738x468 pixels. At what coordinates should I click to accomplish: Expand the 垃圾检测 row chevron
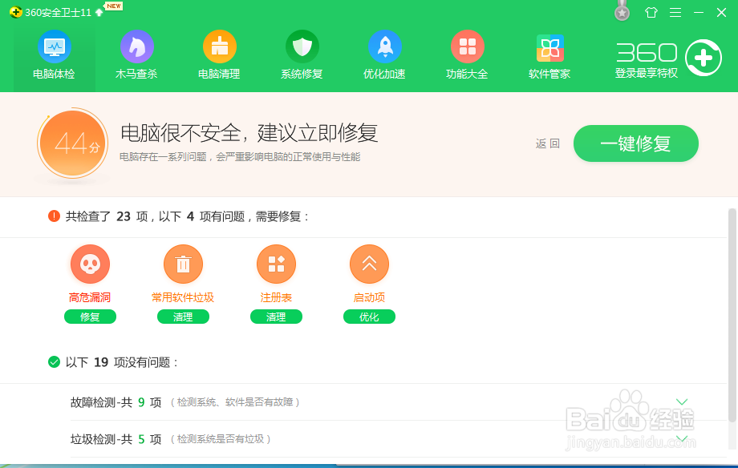[682, 439]
